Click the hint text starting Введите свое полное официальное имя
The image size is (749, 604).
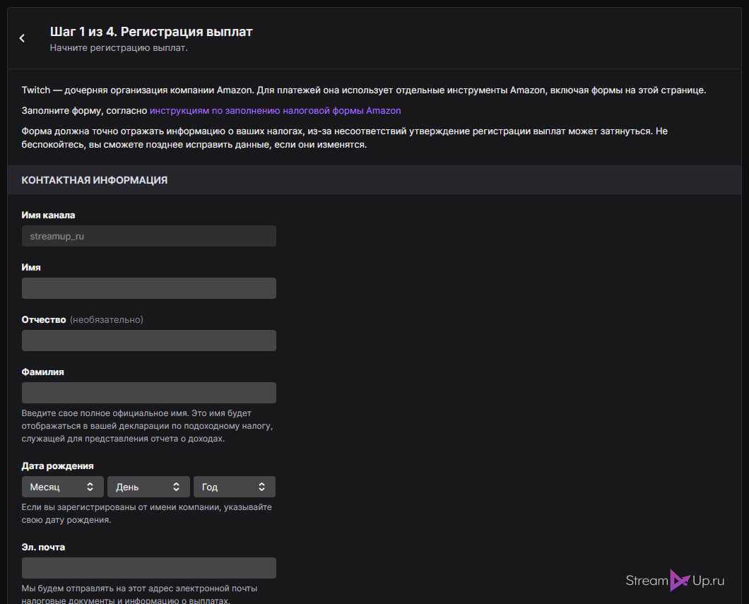coord(147,426)
